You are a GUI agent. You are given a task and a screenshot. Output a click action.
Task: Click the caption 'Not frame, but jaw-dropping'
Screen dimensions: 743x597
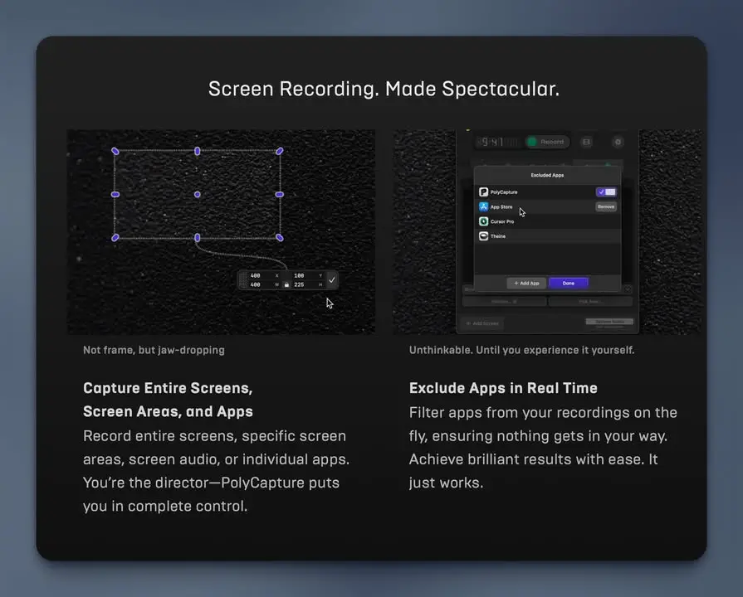pos(154,350)
